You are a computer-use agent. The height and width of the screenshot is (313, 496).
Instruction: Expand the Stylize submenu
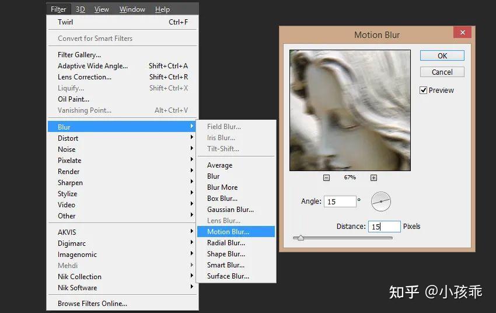point(121,193)
